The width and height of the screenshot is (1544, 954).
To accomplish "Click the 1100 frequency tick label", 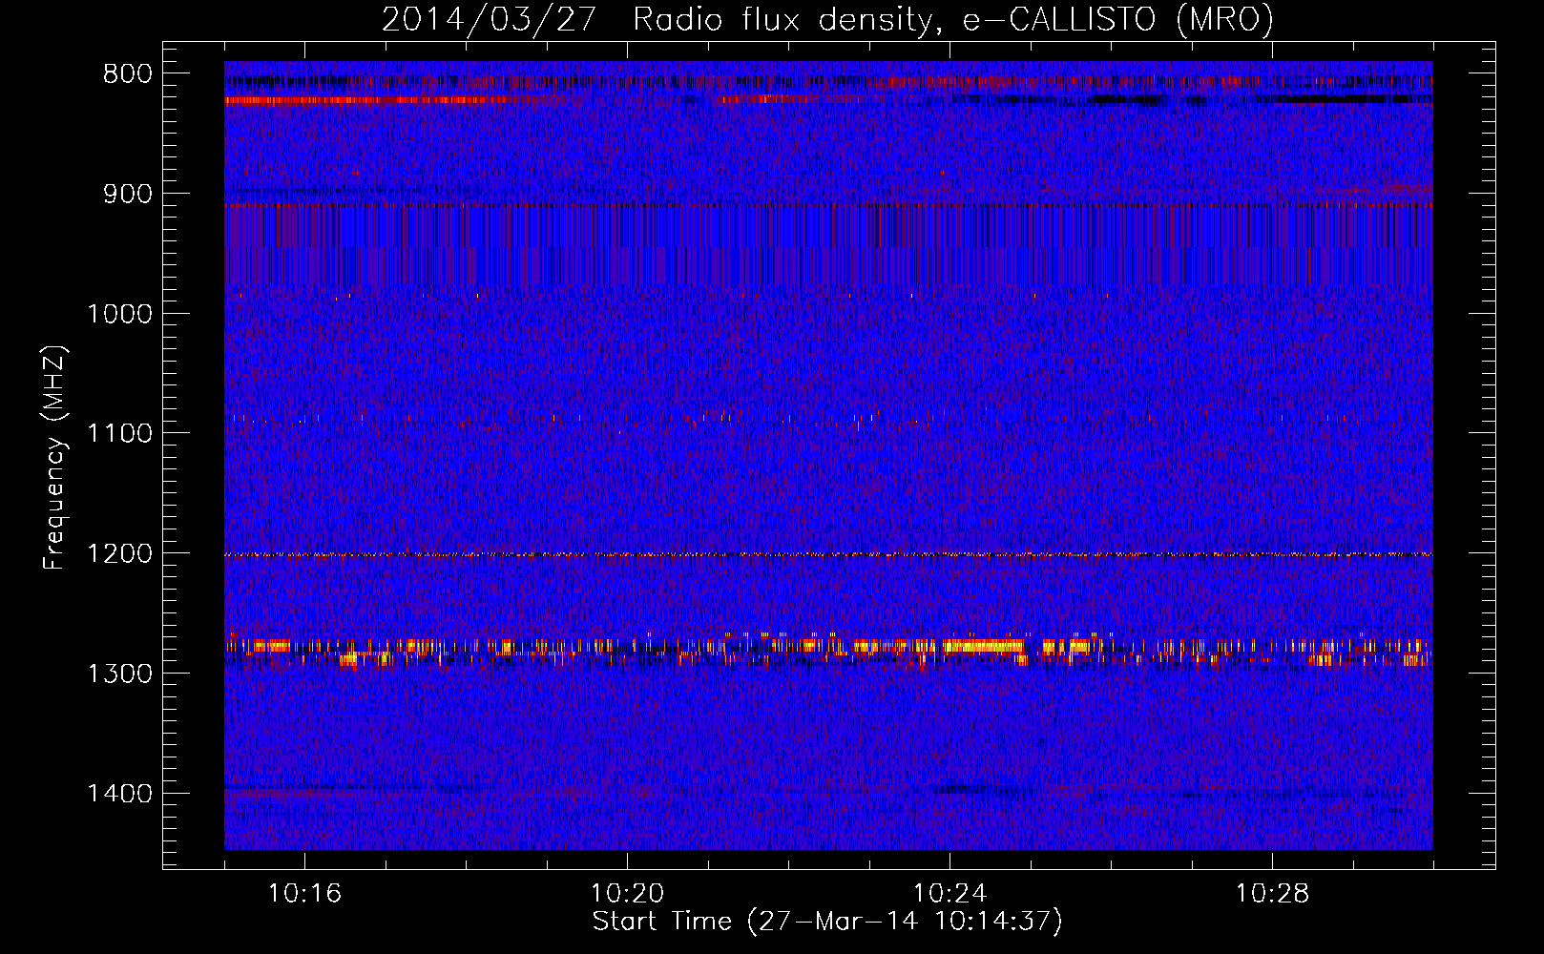I will (x=119, y=434).
